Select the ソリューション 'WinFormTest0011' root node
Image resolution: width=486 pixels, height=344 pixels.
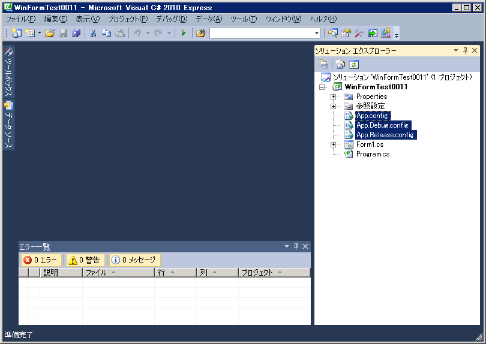tap(403, 77)
